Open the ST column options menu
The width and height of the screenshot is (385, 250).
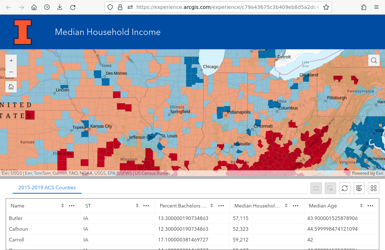(x=146, y=206)
